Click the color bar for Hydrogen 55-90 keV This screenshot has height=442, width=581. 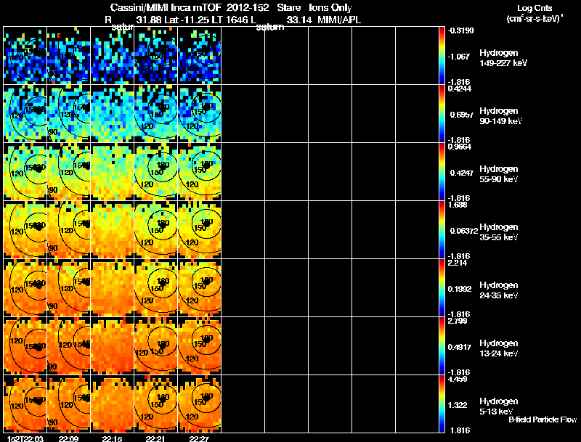coord(442,172)
